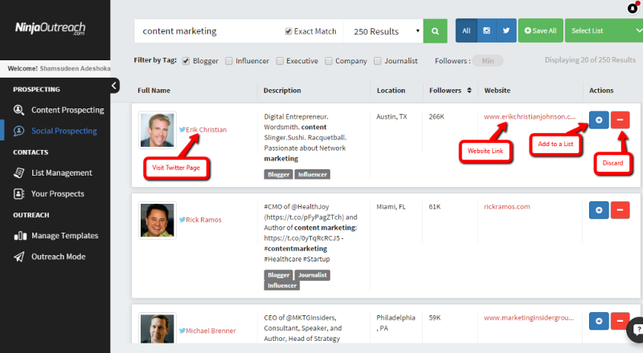The image size is (643, 353).
Task: Filter results by Twitter icon
Action: point(506,31)
